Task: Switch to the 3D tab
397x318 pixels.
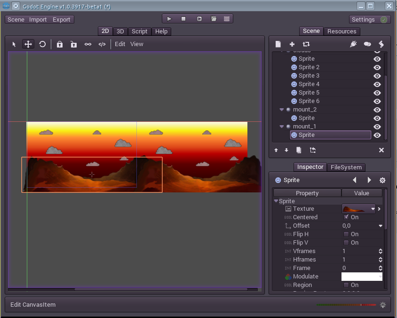Action: (x=120, y=32)
